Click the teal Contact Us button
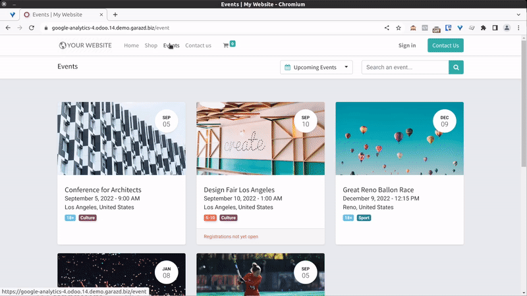The image size is (527, 296). coord(445,45)
